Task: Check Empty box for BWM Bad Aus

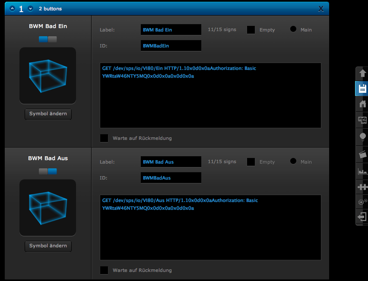Action: point(251,162)
